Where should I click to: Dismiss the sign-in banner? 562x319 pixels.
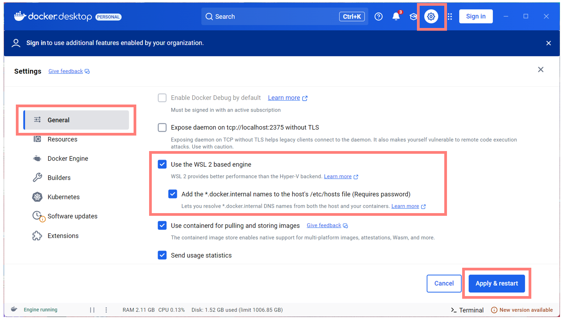tap(549, 43)
